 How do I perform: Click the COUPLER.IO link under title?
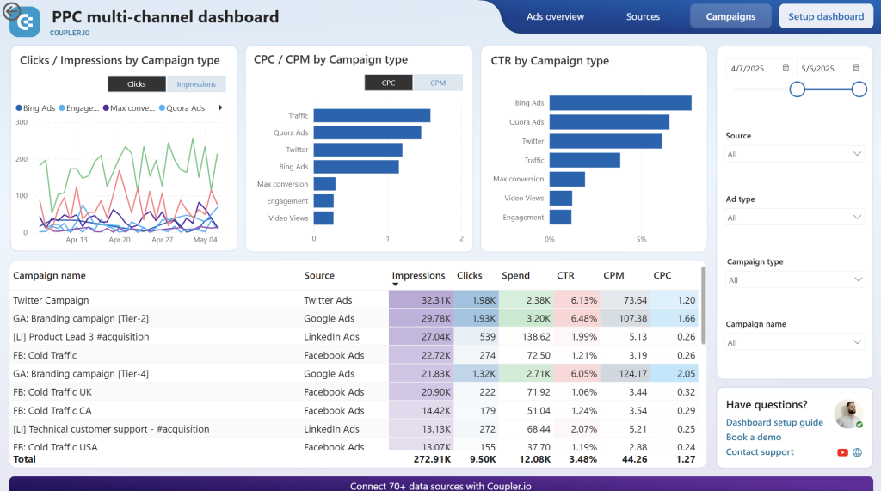(70, 34)
